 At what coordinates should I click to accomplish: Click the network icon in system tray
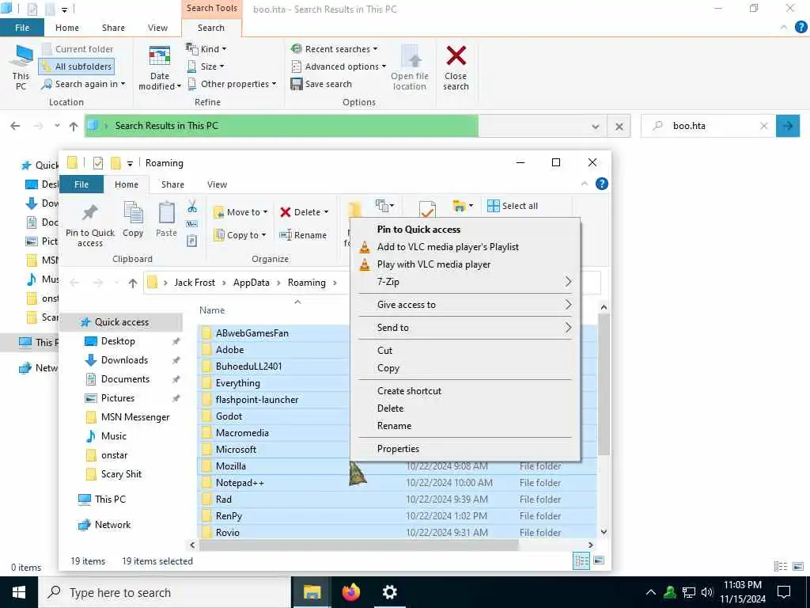click(x=689, y=592)
